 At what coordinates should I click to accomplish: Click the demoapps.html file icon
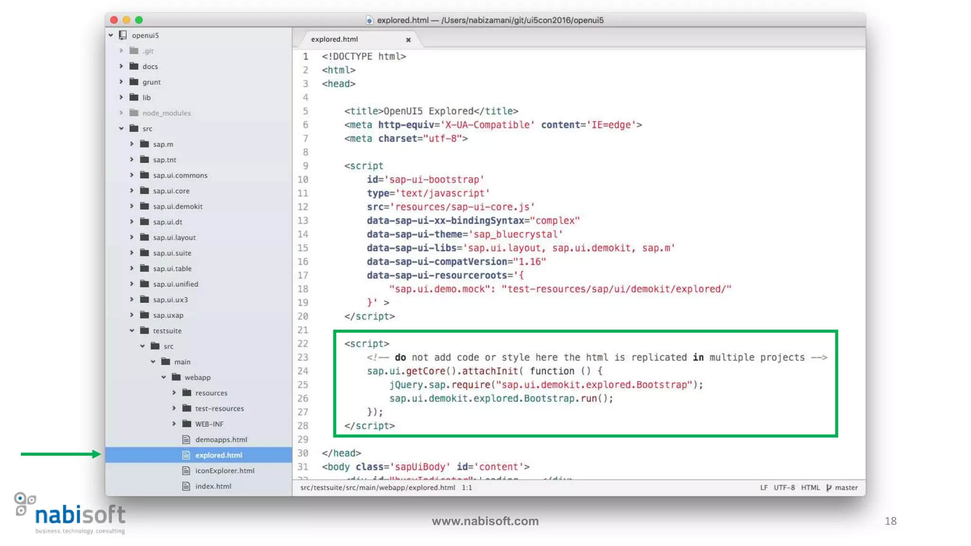coord(186,439)
